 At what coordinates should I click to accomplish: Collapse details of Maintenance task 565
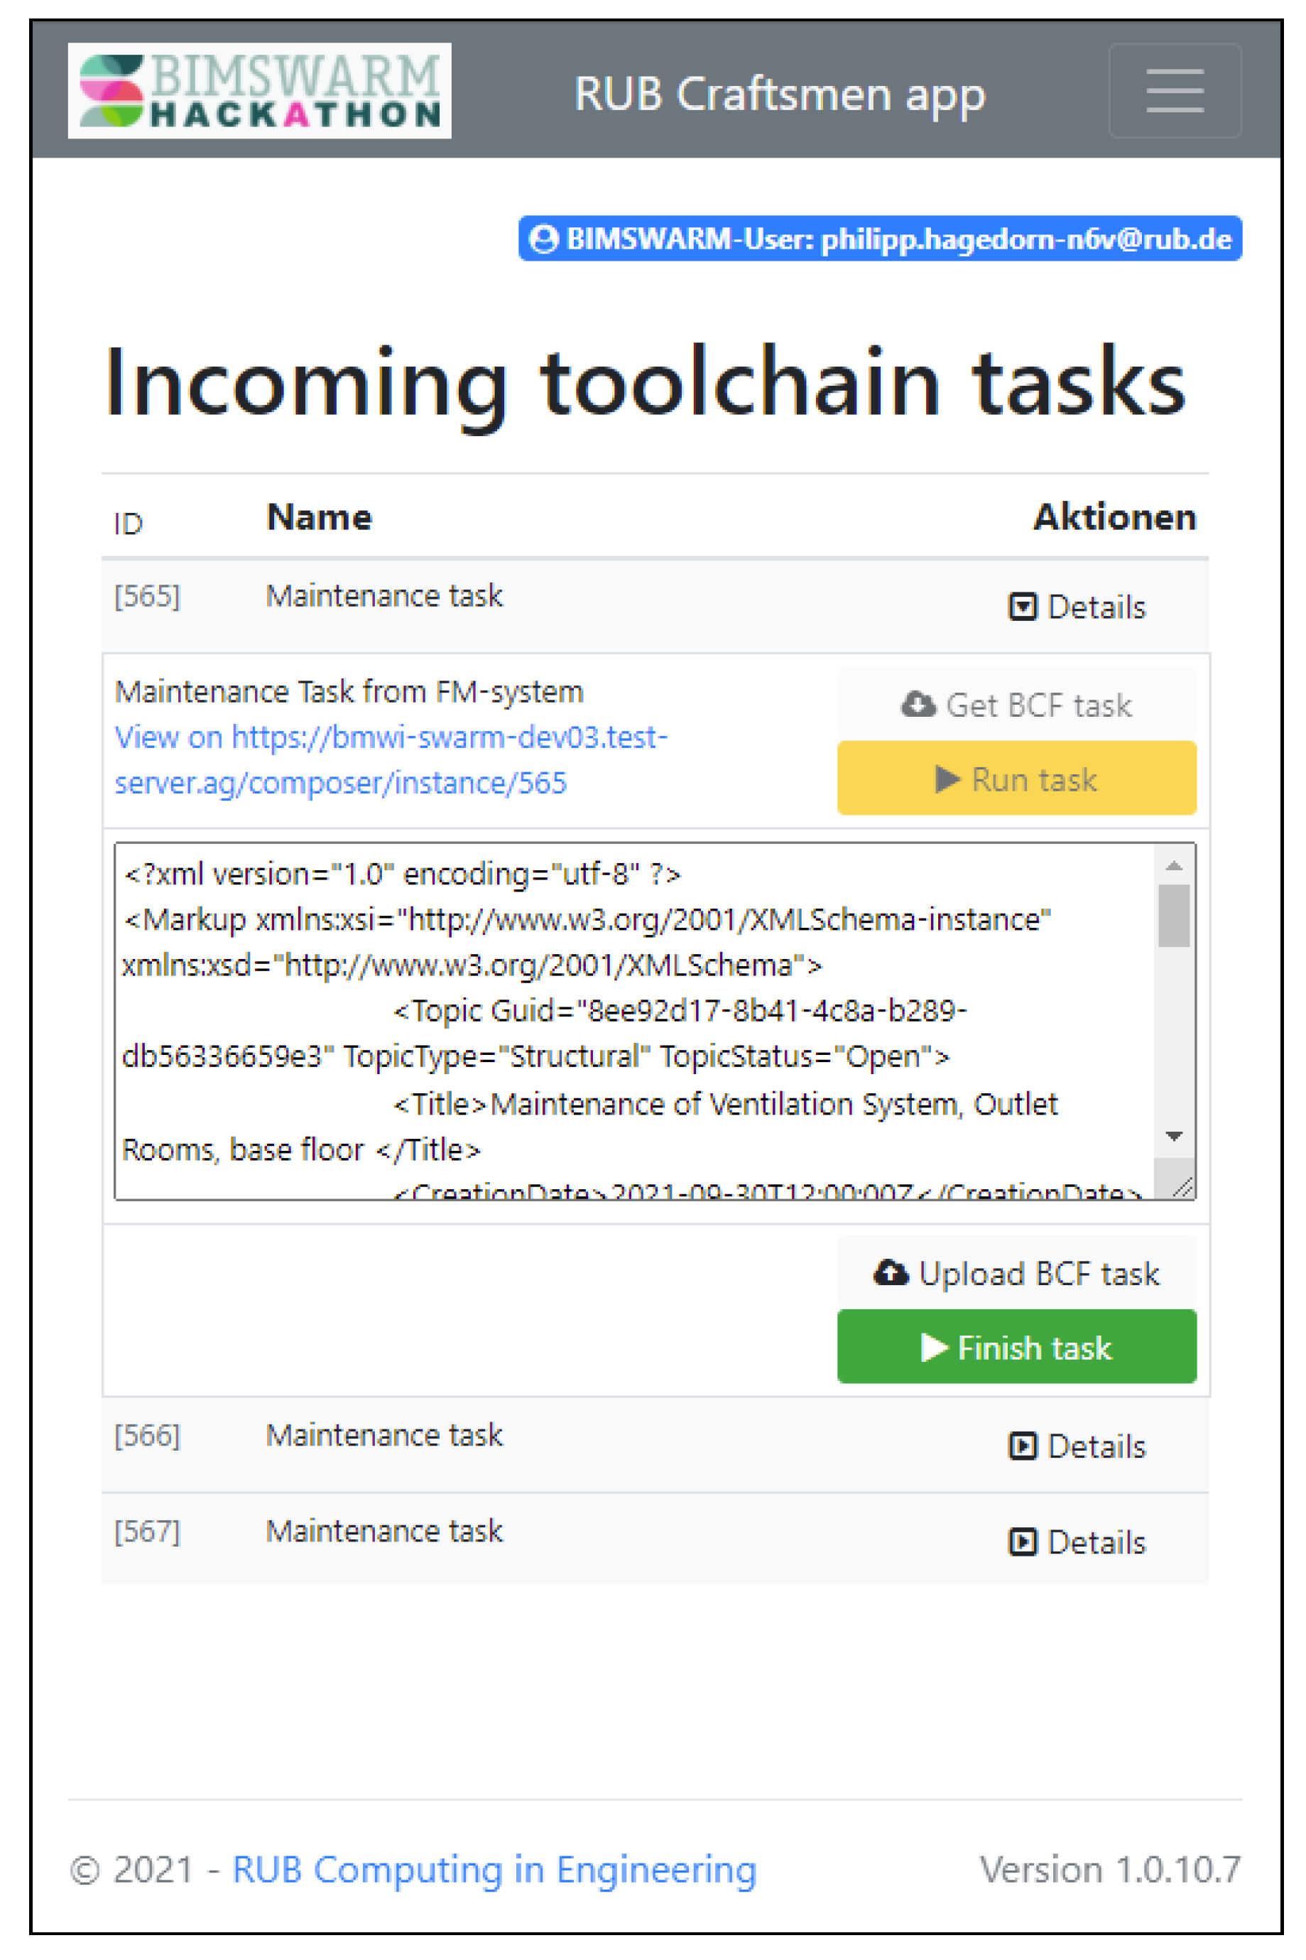click(x=1077, y=607)
